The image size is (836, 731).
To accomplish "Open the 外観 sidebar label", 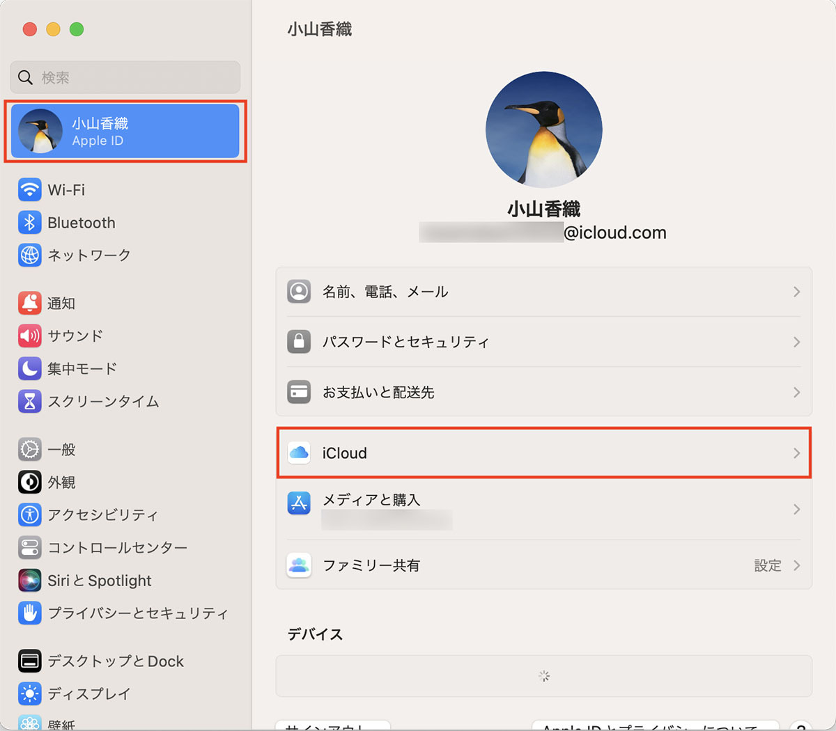I will tap(61, 482).
